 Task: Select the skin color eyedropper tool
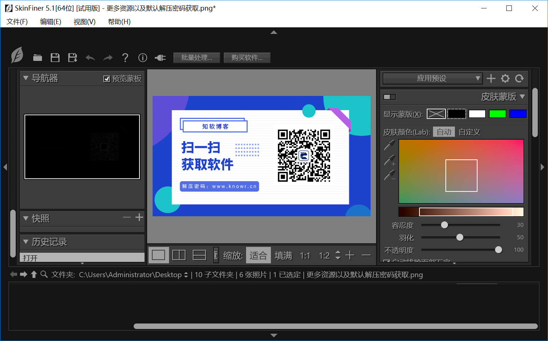(x=390, y=145)
